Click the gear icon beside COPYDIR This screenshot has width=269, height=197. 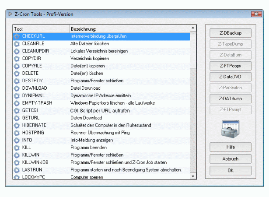pyautogui.click(x=17, y=59)
